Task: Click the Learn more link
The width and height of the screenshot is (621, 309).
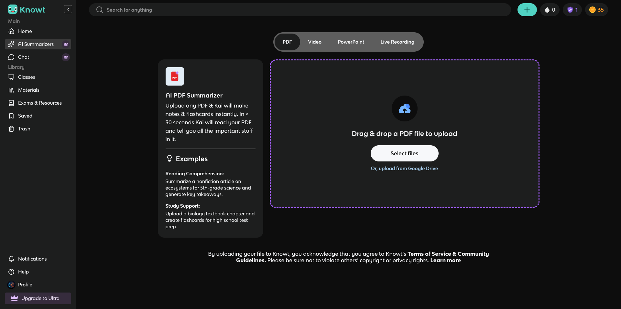Action: click(445, 261)
